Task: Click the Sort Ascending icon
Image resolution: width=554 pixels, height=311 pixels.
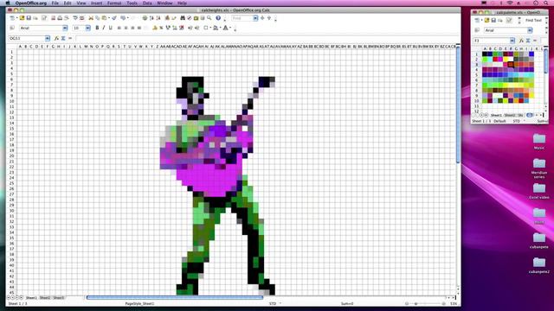Action: click(x=151, y=17)
